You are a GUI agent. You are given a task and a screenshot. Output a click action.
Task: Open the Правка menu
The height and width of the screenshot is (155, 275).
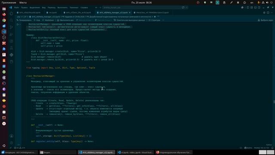24,8
